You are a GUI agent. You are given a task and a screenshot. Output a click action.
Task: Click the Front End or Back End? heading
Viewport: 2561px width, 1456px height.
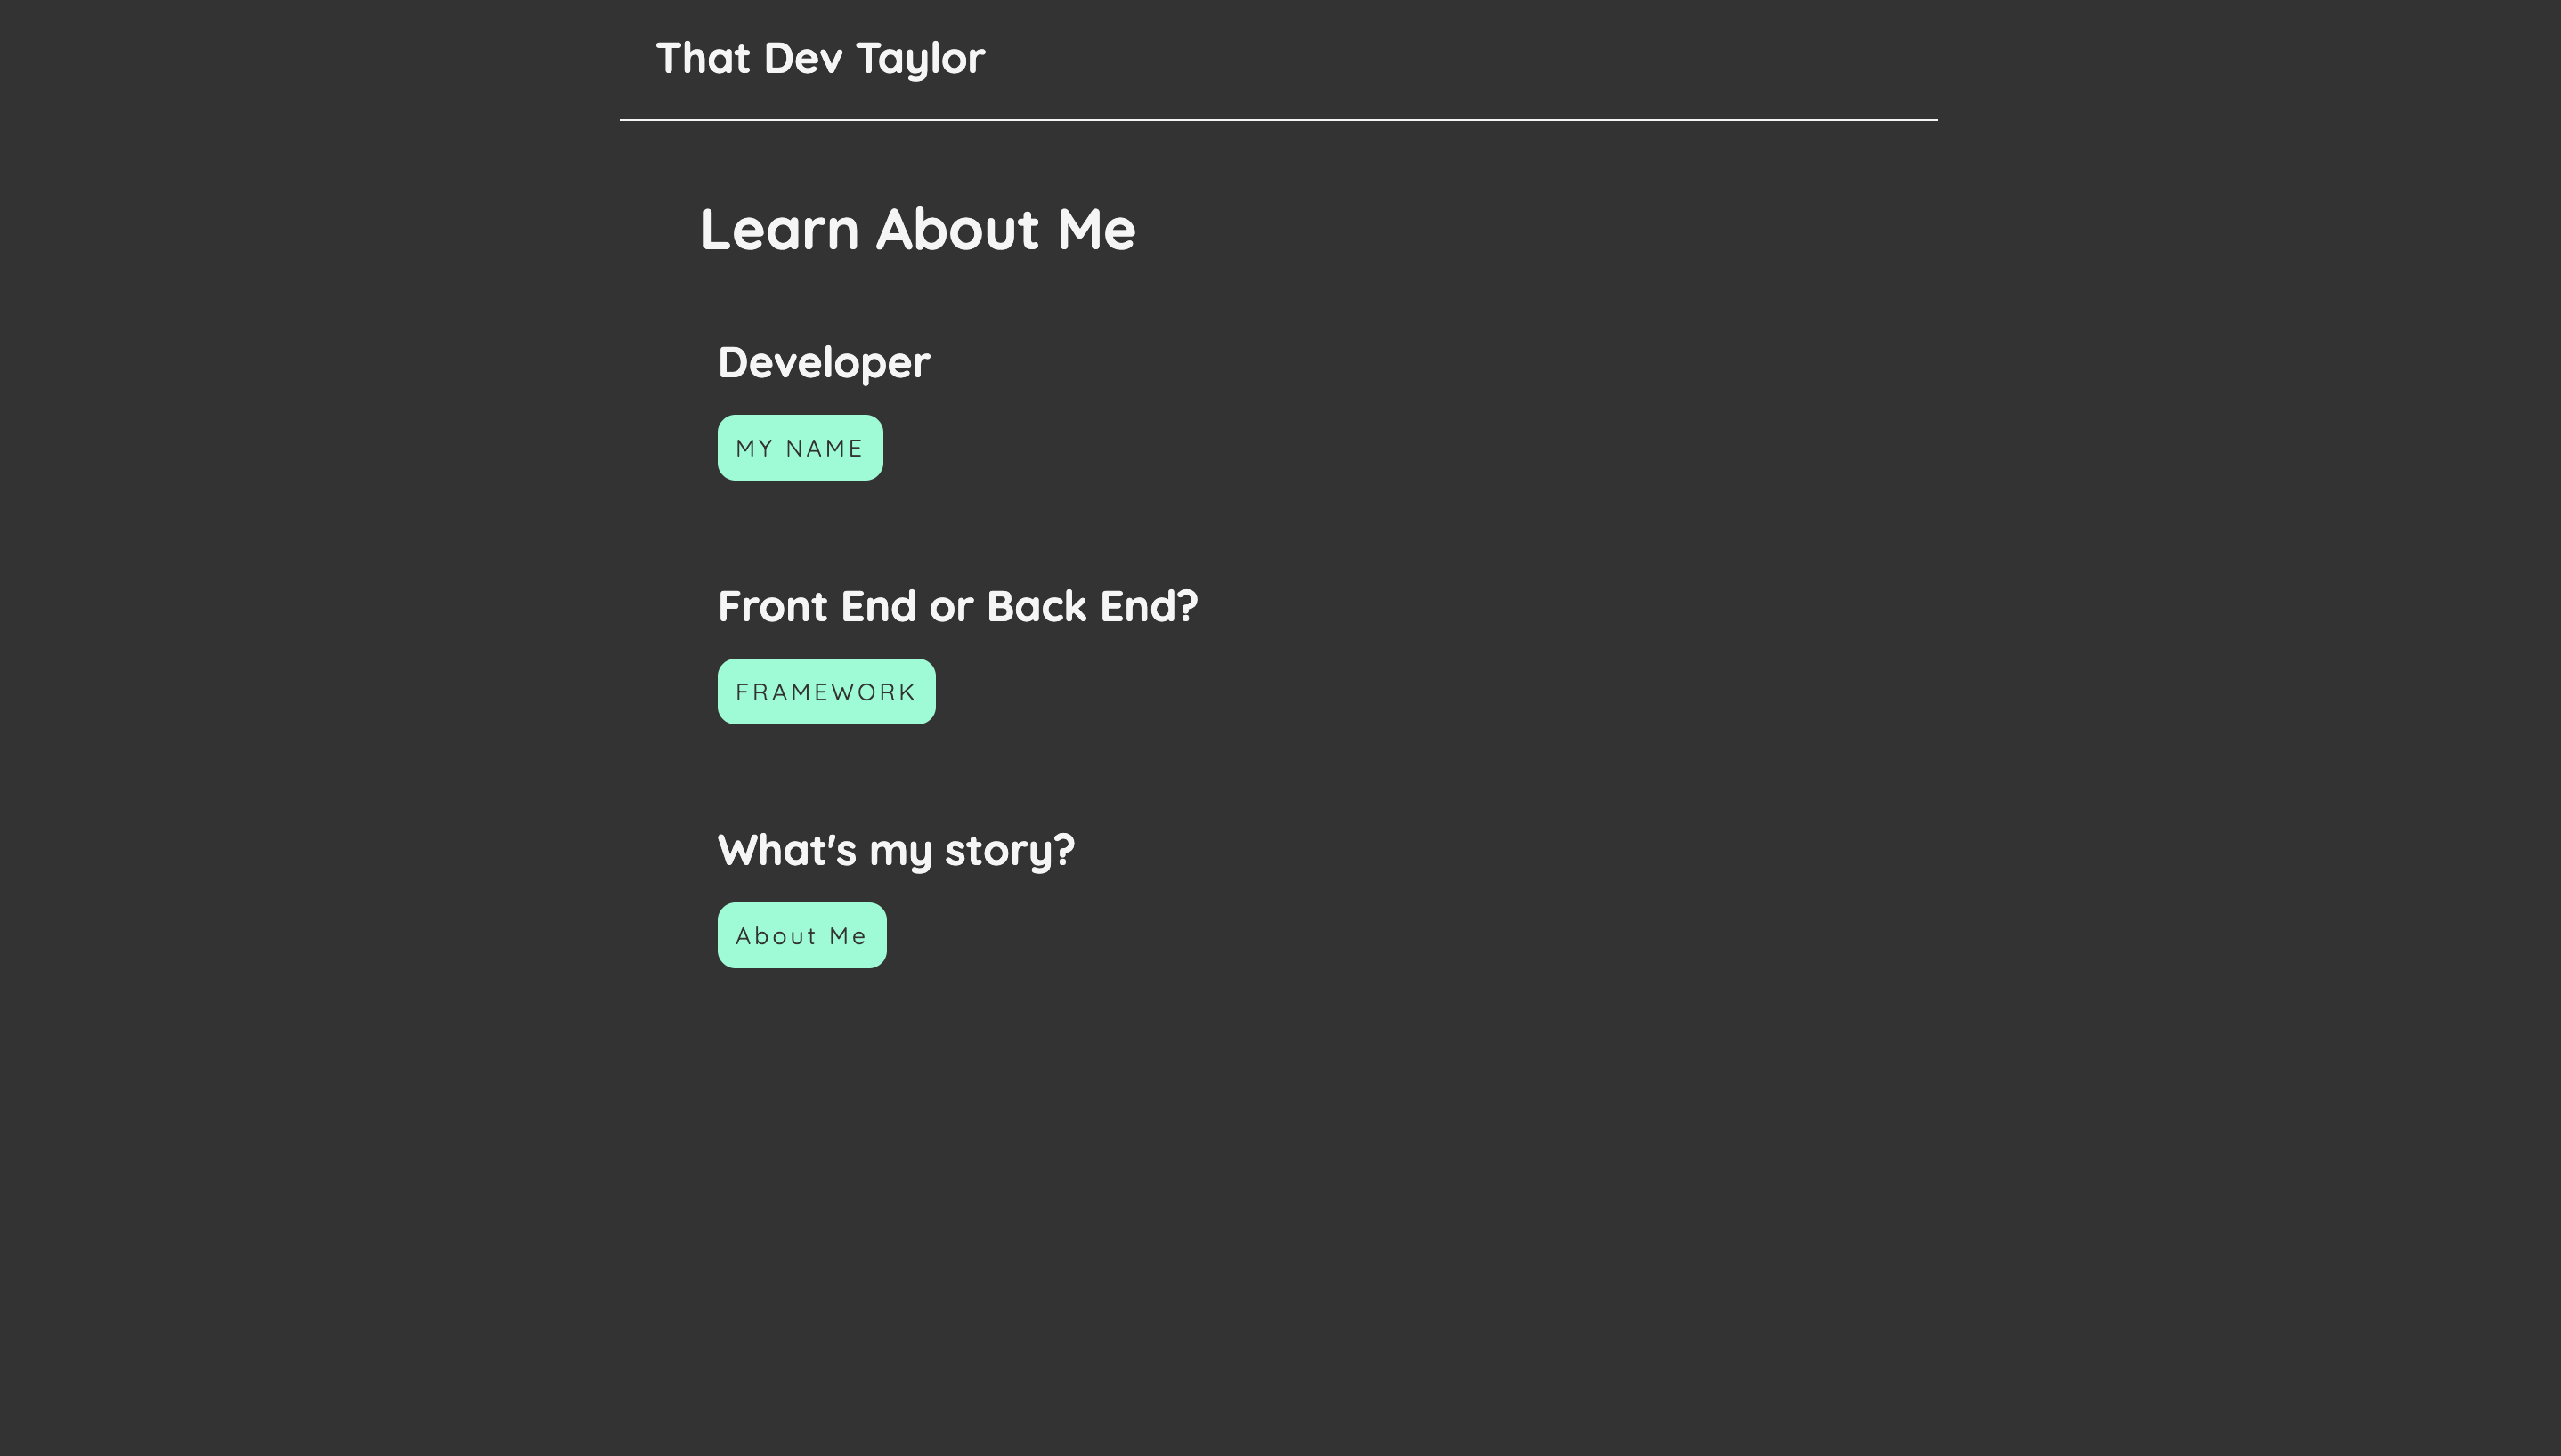[x=957, y=607]
